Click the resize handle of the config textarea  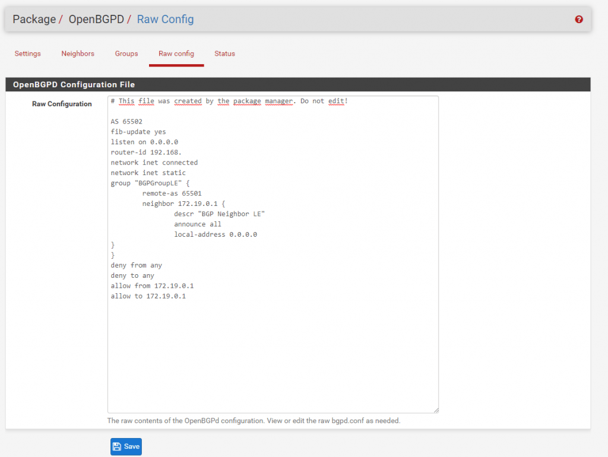coord(436,410)
